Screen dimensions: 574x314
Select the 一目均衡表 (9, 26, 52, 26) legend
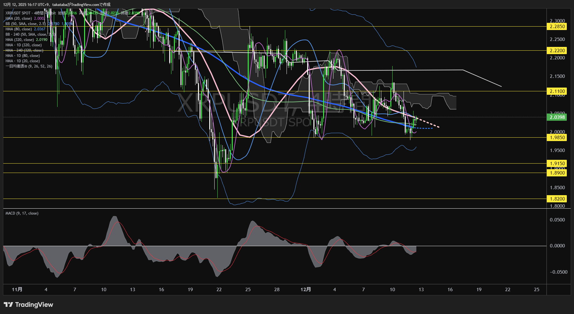click(29, 66)
